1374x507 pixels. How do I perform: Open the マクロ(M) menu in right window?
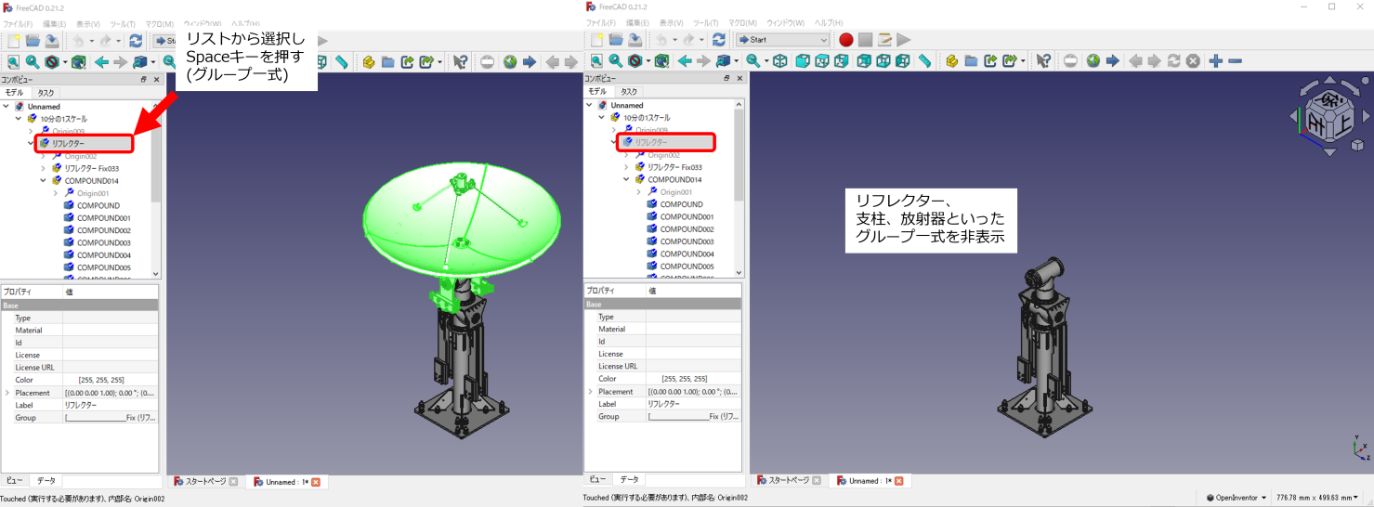(742, 23)
